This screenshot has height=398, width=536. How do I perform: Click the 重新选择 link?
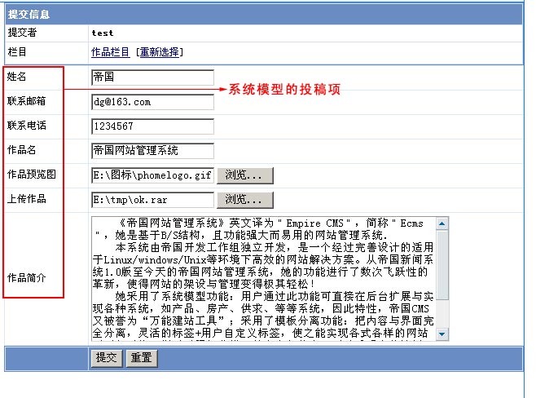pos(159,52)
